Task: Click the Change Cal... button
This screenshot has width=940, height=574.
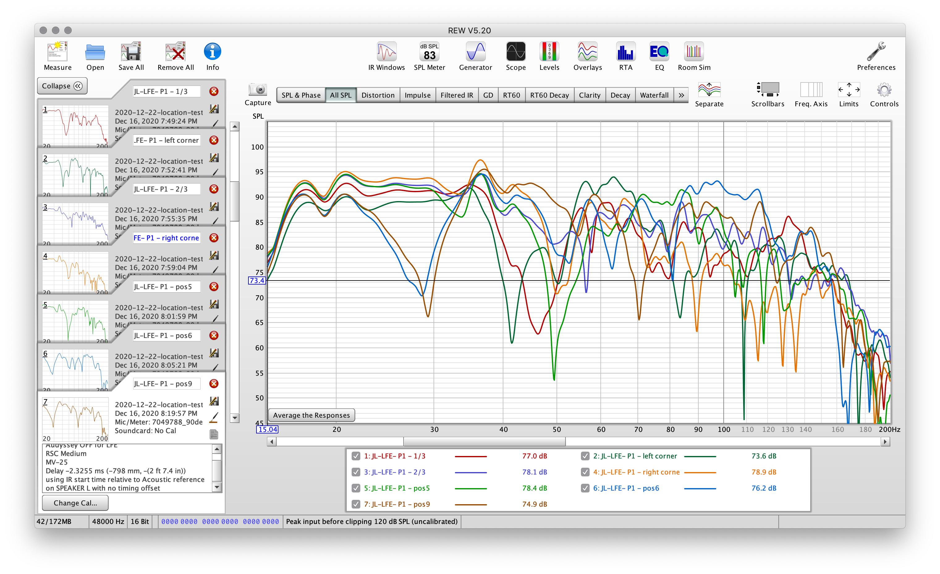Action: tap(75, 503)
